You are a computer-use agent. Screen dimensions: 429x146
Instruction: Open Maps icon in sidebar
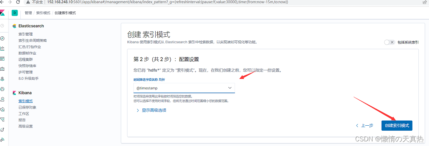point(2,79)
